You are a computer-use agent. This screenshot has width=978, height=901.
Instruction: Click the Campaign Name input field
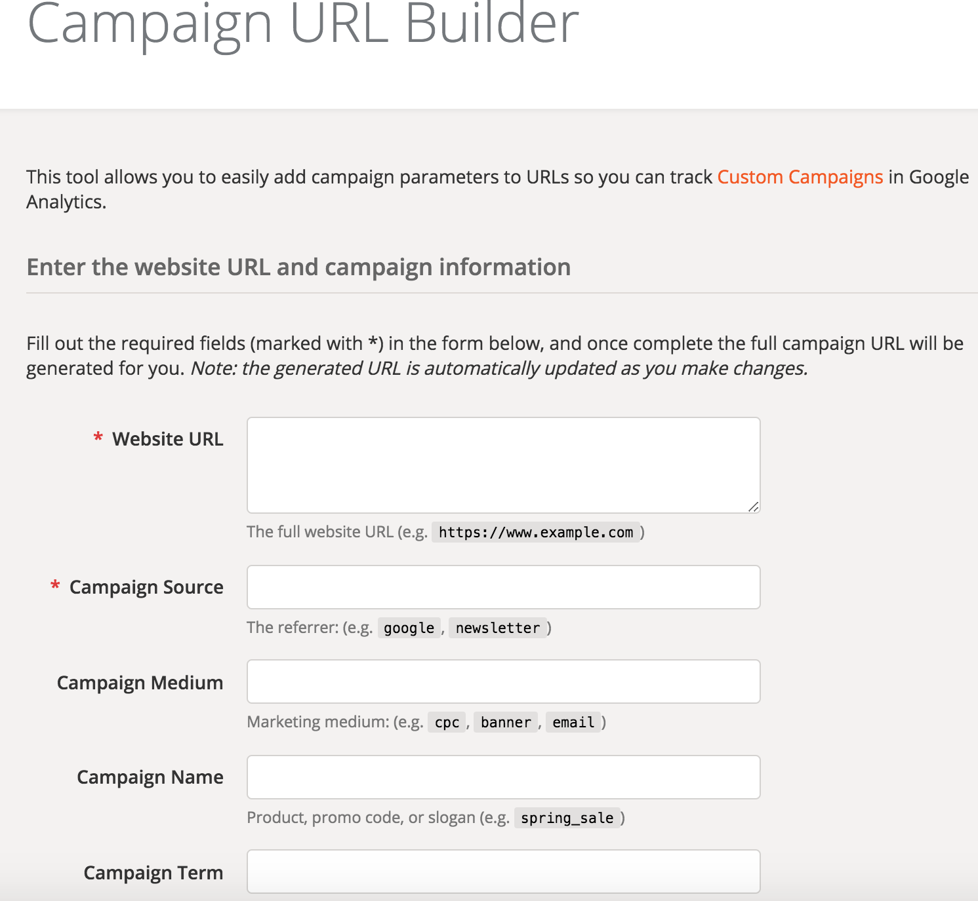503,777
